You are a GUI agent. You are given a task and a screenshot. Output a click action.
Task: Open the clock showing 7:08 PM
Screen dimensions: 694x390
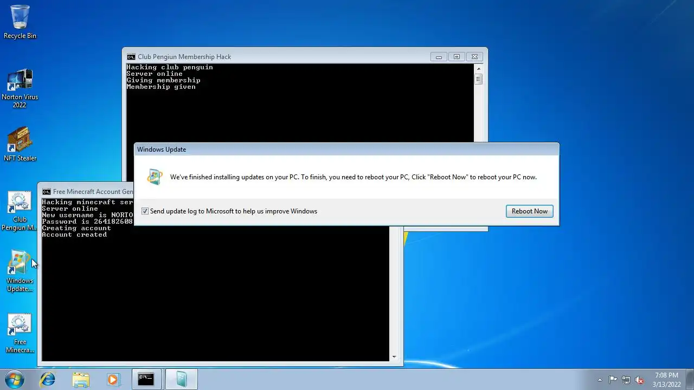coord(666,380)
